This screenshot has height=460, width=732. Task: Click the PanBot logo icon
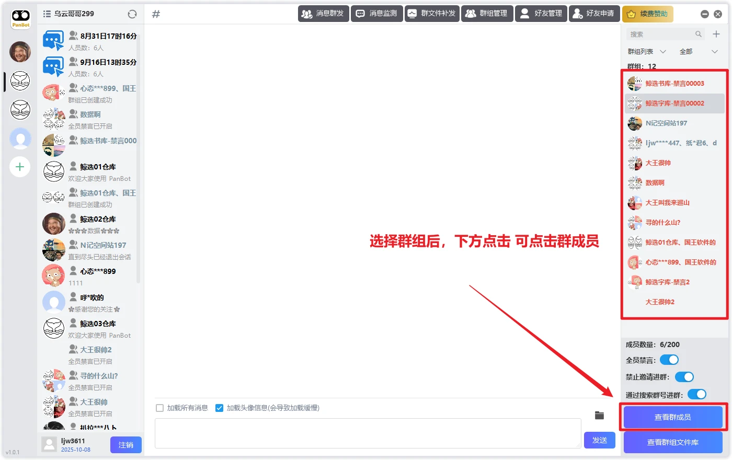point(21,18)
